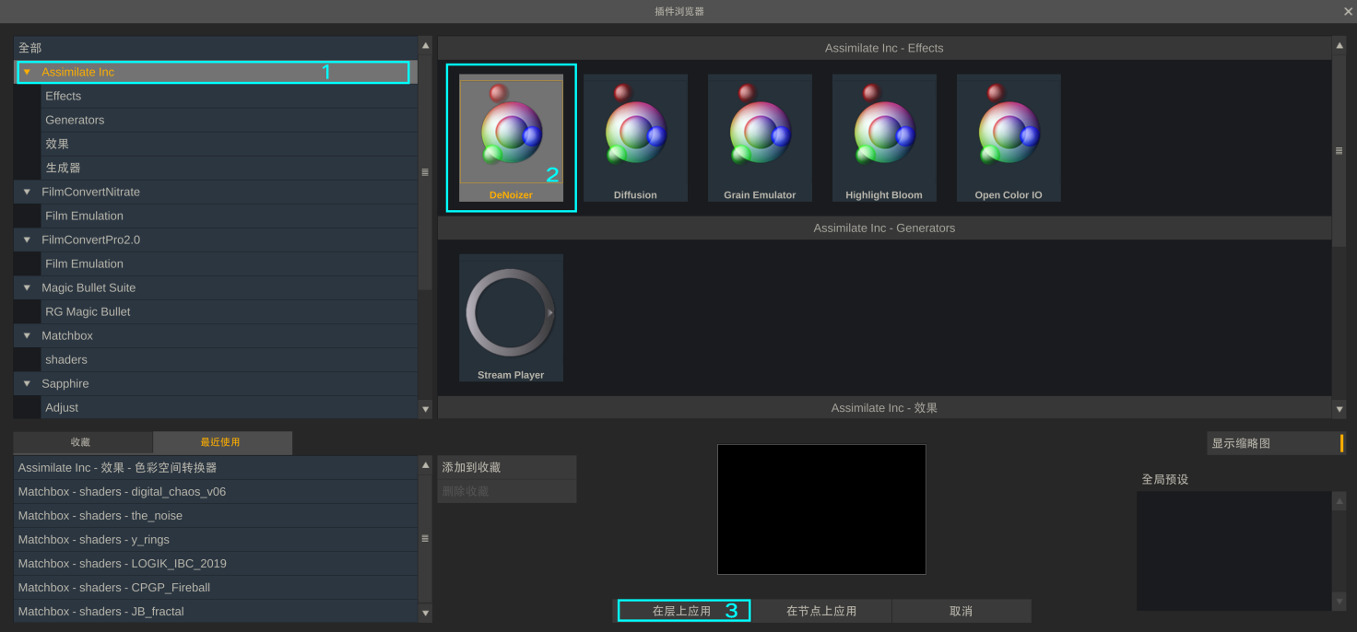Image resolution: width=1357 pixels, height=632 pixels.
Task: Click 添加到收藏 button
Action: 507,468
